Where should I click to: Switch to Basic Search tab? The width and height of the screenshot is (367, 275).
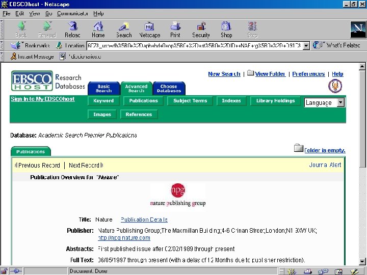point(103,89)
